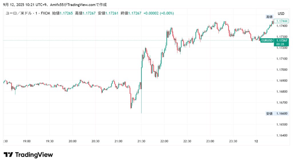Click the EURUSD symbol price label
Image resolution: width=293 pixels, height=164 pixels.
(x=267, y=41)
